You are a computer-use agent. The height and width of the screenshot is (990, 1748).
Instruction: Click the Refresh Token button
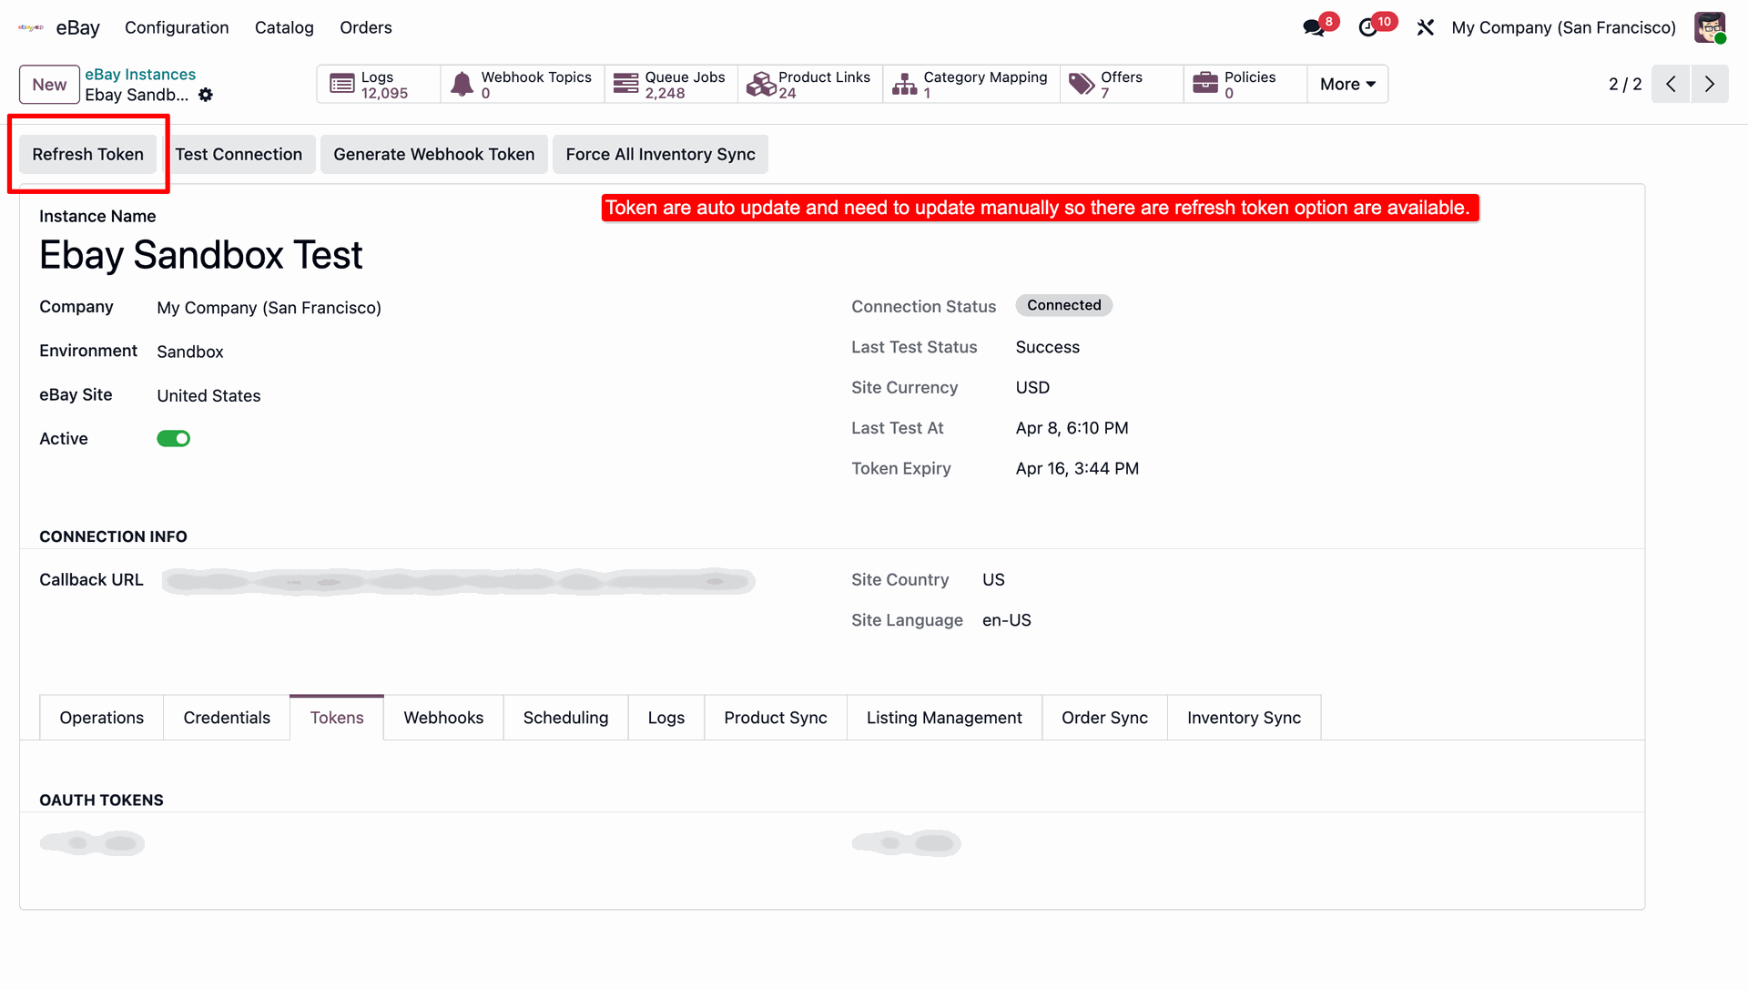[88, 155]
